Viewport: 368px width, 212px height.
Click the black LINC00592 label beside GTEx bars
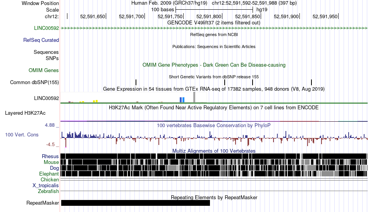46,98
